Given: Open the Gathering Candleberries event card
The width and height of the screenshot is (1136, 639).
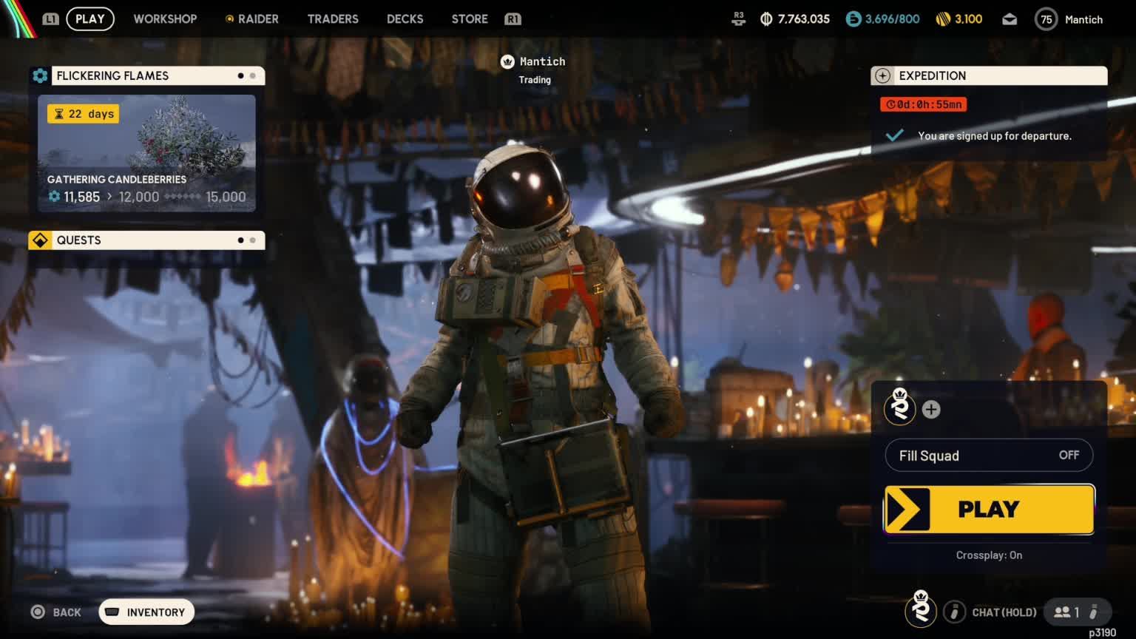Looking at the screenshot, I should pyautogui.click(x=146, y=153).
